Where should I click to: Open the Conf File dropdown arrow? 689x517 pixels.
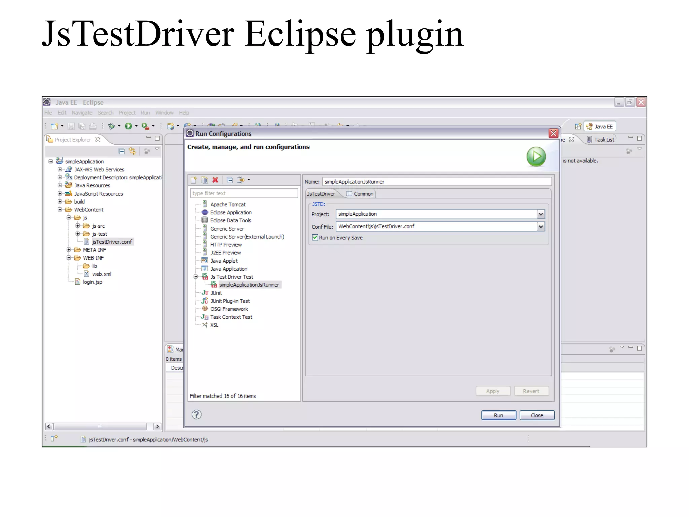(540, 227)
